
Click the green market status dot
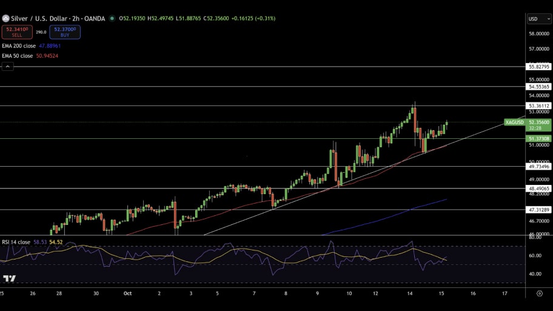click(x=112, y=18)
